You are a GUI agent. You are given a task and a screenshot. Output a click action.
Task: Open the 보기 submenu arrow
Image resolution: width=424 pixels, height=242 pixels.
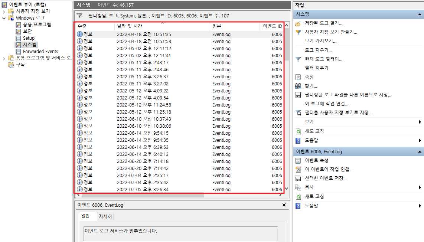click(x=420, y=122)
